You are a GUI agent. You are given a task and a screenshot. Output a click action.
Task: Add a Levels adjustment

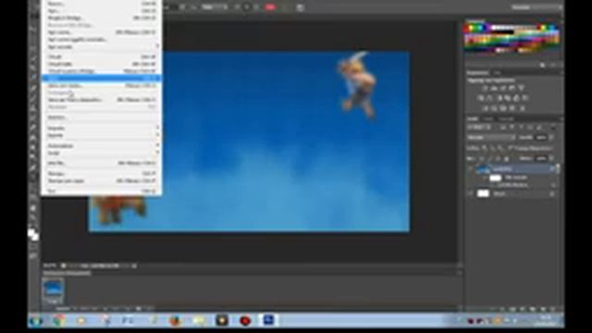point(494,88)
